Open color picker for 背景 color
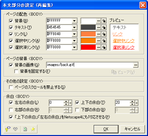Viewport: 148px width, 136px height. click(x=99, y=21)
